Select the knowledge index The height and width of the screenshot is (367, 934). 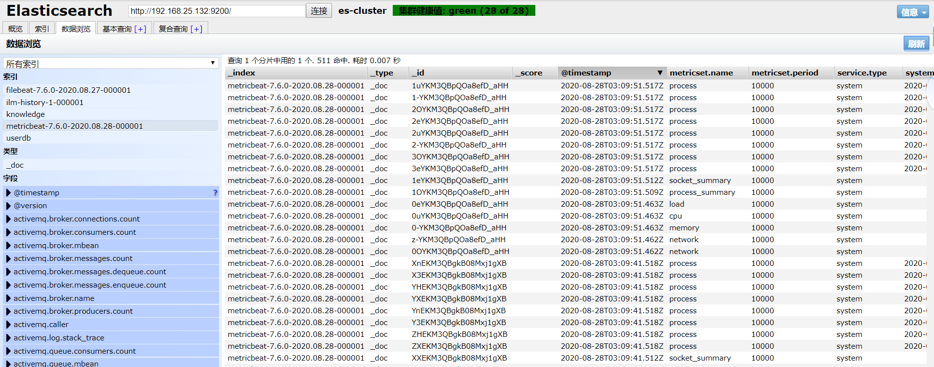[111, 114]
